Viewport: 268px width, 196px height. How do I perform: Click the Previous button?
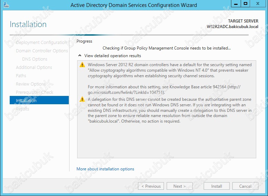coord(151,186)
